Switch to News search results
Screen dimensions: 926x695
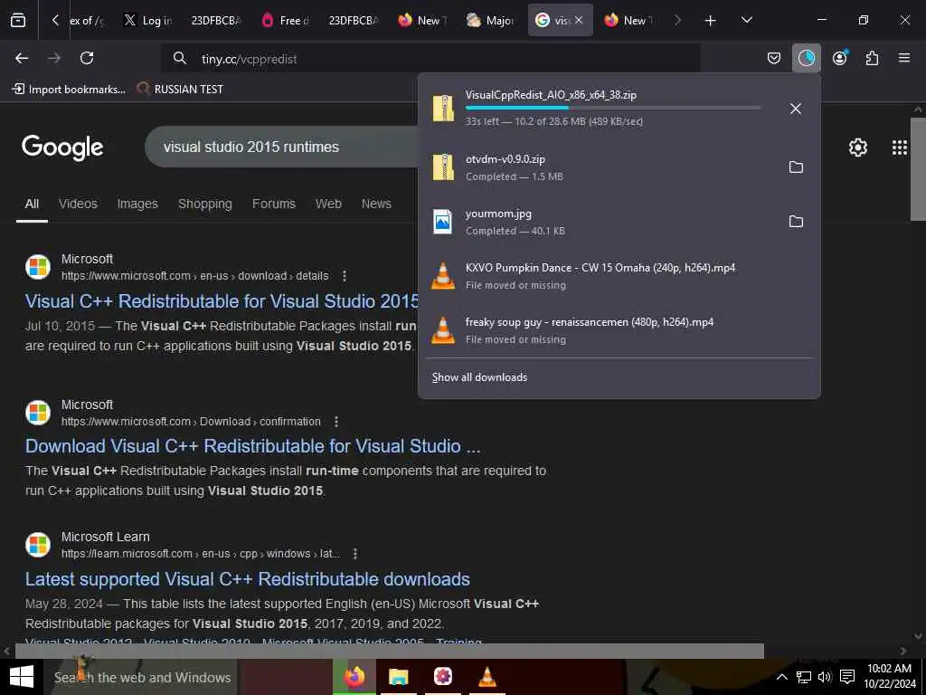click(x=376, y=204)
